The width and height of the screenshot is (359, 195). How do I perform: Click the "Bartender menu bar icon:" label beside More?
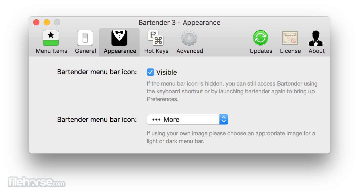(x=97, y=120)
